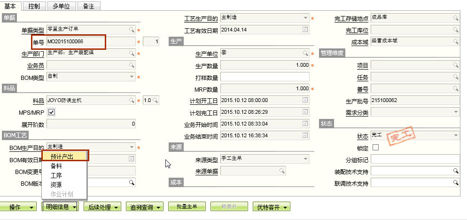The width and height of the screenshot is (467, 220).
Task: Check the 锁定 checkbox
Action: click(x=375, y=148)
